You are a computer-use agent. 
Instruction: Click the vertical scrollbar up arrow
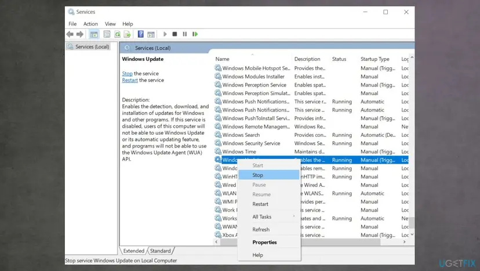click(x=412, y=57)
